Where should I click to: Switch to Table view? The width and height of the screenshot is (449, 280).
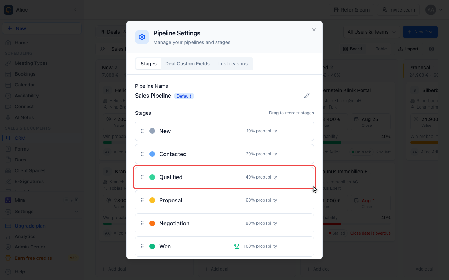pos(378,49)
